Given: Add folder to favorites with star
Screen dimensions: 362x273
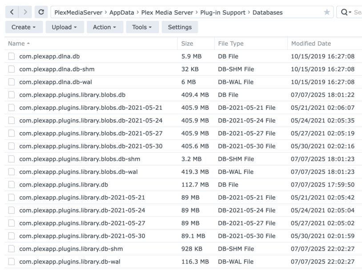Looking at the screenshot, I should [327, 12].
